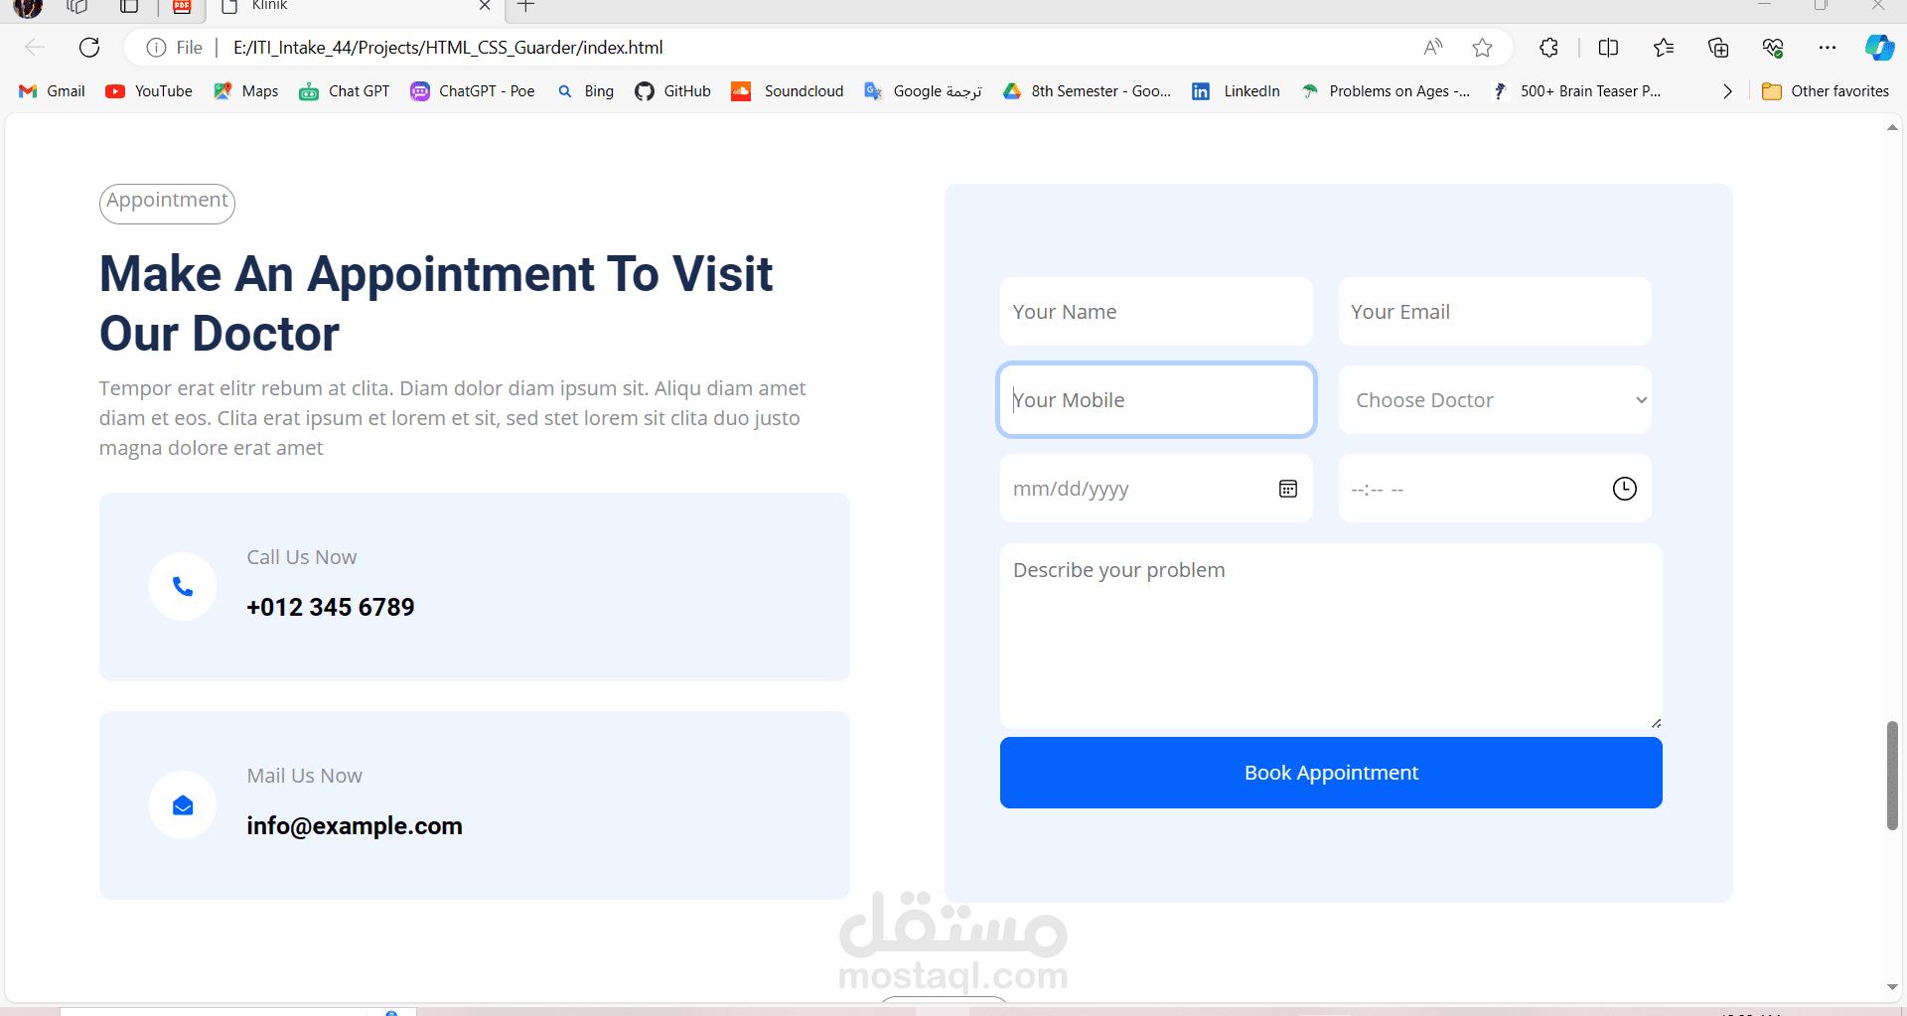Click the page vertical scrollbar thumb
This screenshot has height=1016, width=1907.
[1892, 776]
